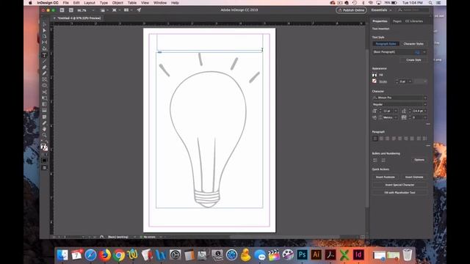
Task: Toggle numbered list formatting
Action: pos(383,160)
